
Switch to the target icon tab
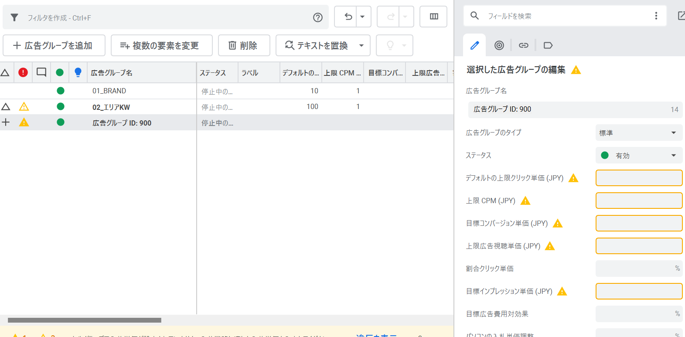click(499, 45)
